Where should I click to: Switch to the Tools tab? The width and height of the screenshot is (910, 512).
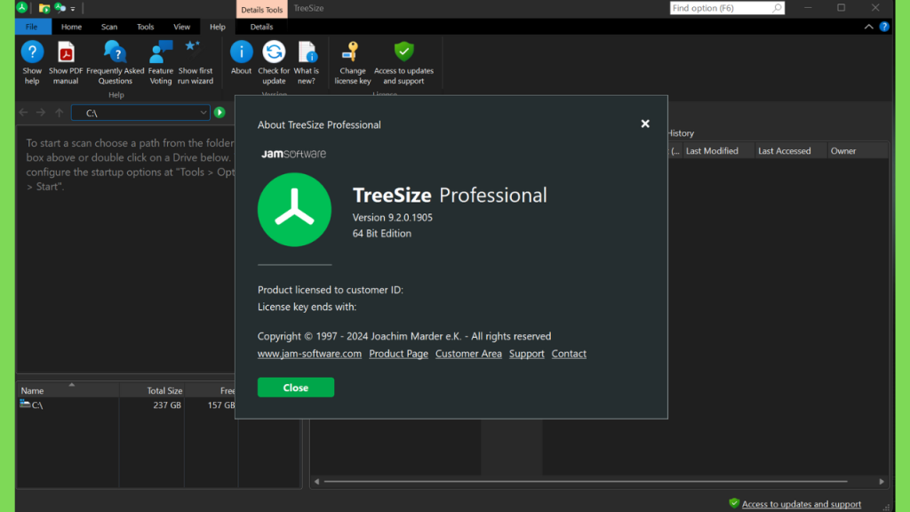coord(145,27)
